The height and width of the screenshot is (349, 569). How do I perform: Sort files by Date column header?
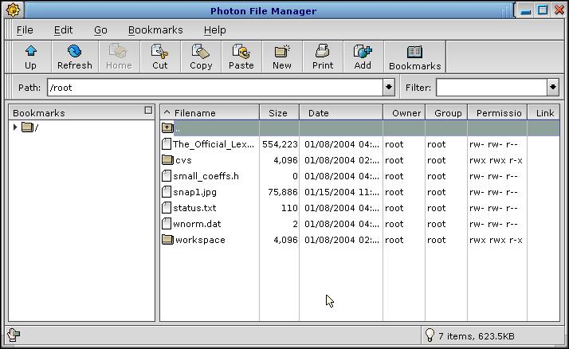tap(340, 113)
